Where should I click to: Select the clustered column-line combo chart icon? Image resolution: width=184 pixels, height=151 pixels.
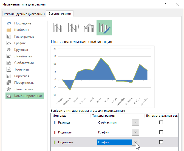[58, 28]
